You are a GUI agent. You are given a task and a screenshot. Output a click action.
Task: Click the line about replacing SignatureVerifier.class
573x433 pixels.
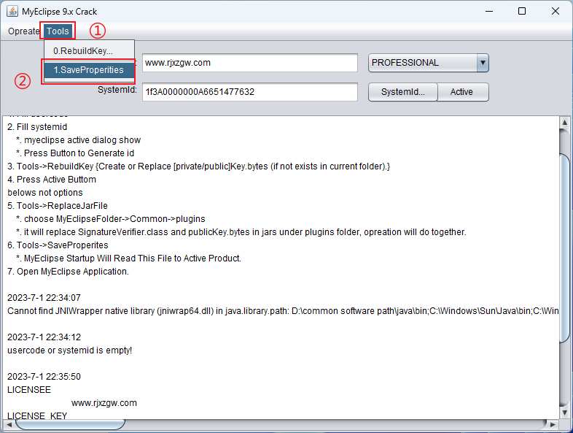tap(245, 232)
